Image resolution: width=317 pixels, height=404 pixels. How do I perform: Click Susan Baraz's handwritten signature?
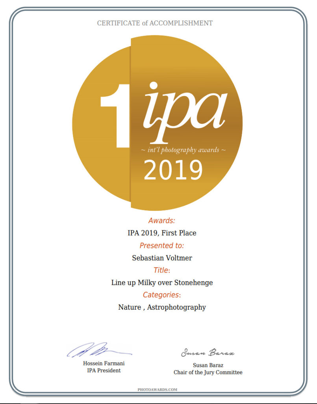[x=208, y=353]
